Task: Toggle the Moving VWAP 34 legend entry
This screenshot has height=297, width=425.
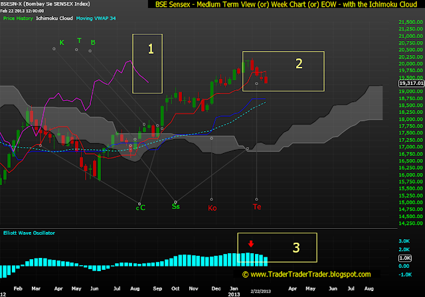Action: click(96, 19)
